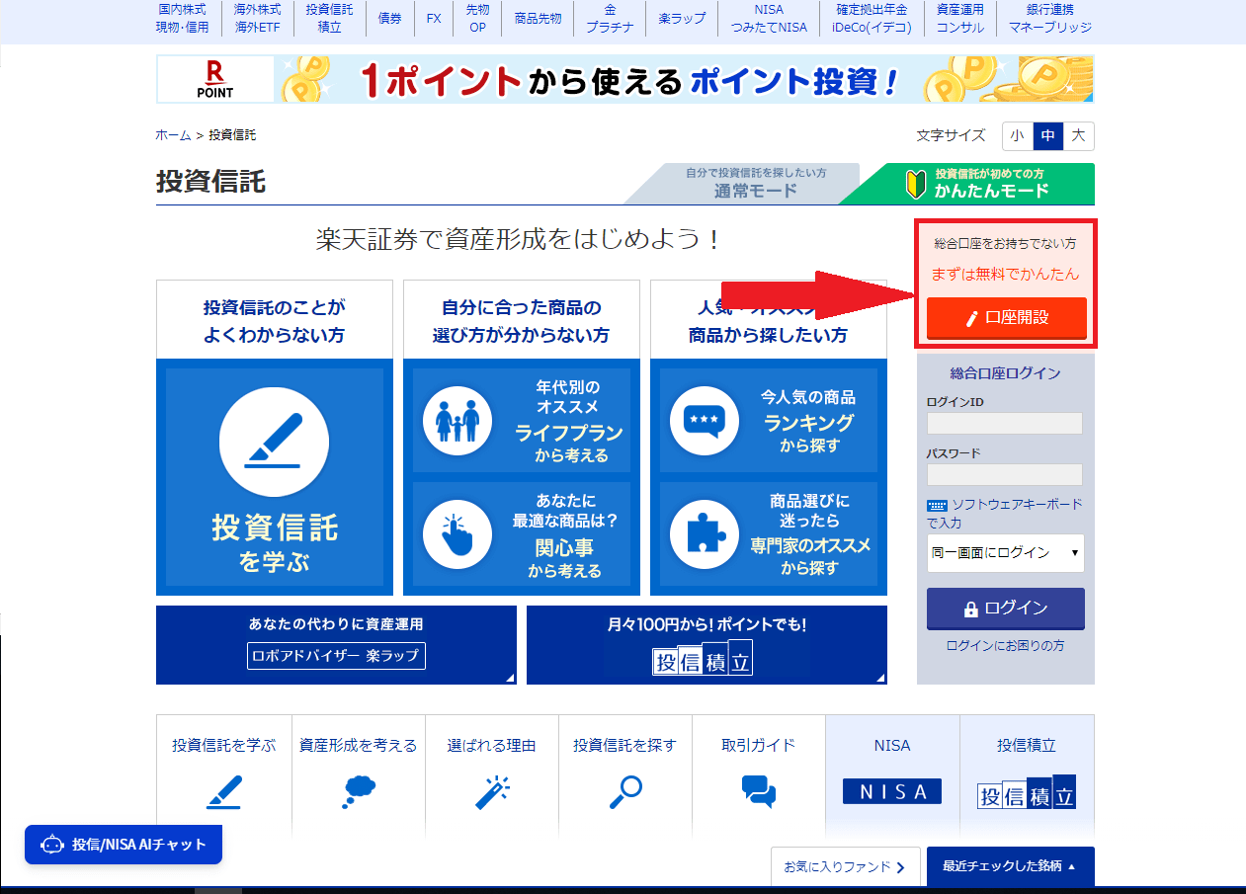The width and height of the screenshot is (1246, 894).
Task: Click the ログイン button
Action: (1006, 609)
